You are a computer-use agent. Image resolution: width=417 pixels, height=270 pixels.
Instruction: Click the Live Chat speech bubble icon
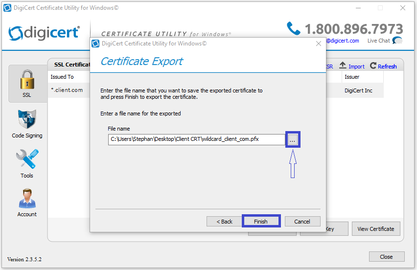pyautogui.click(x=397, y=41)
